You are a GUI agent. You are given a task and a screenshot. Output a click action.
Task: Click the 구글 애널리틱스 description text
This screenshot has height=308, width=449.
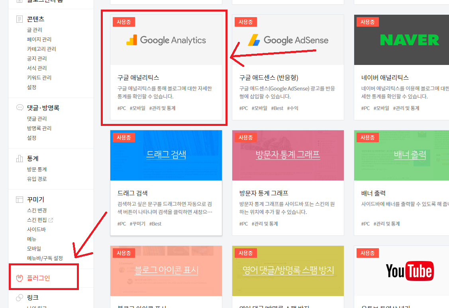click(x=165, y=92)
